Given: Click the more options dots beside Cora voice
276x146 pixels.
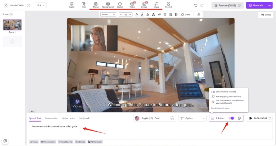Looking at the screenshot, I should pos(172,118).
